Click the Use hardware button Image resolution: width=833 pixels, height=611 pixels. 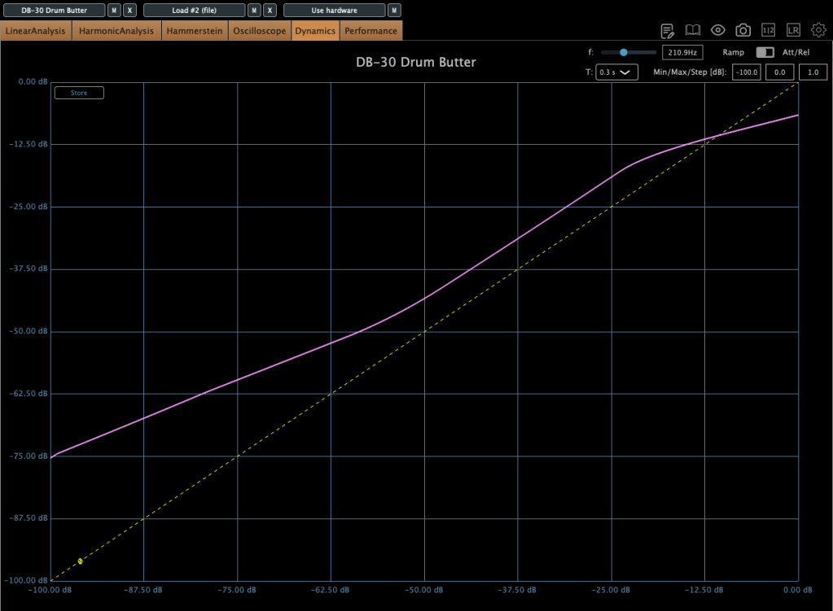point(334,11)
